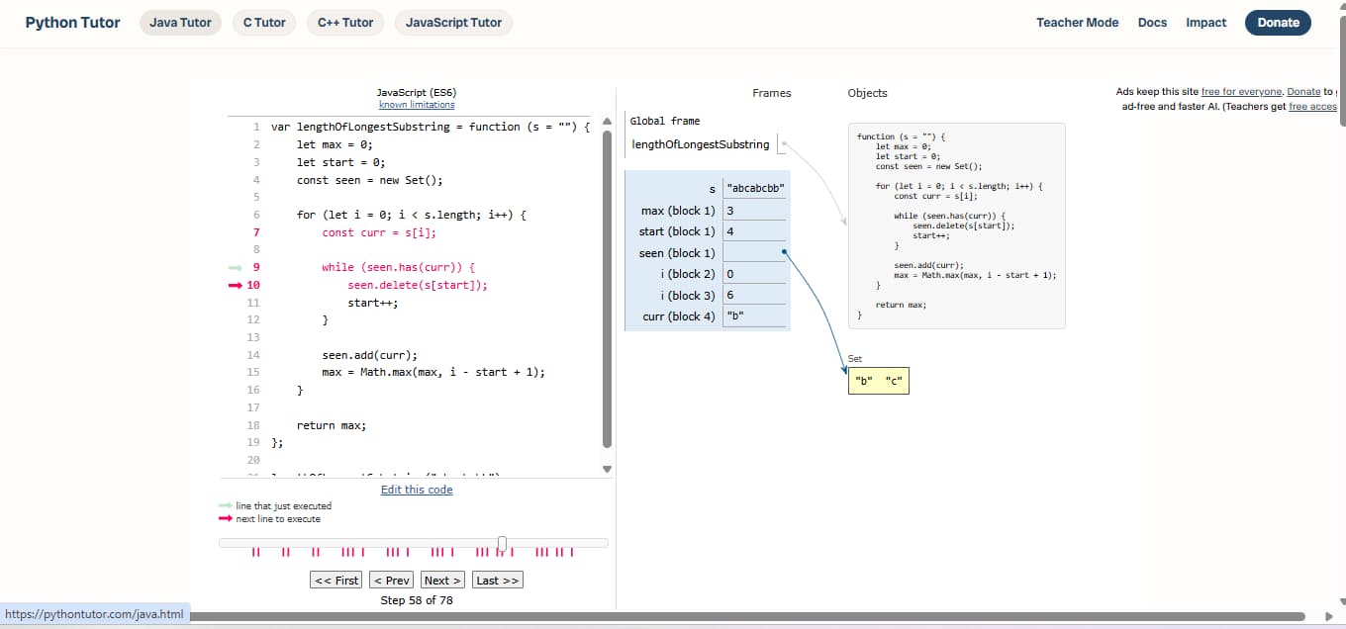
Task: Click the Frames column heading
Action: (x=772, y=93)
